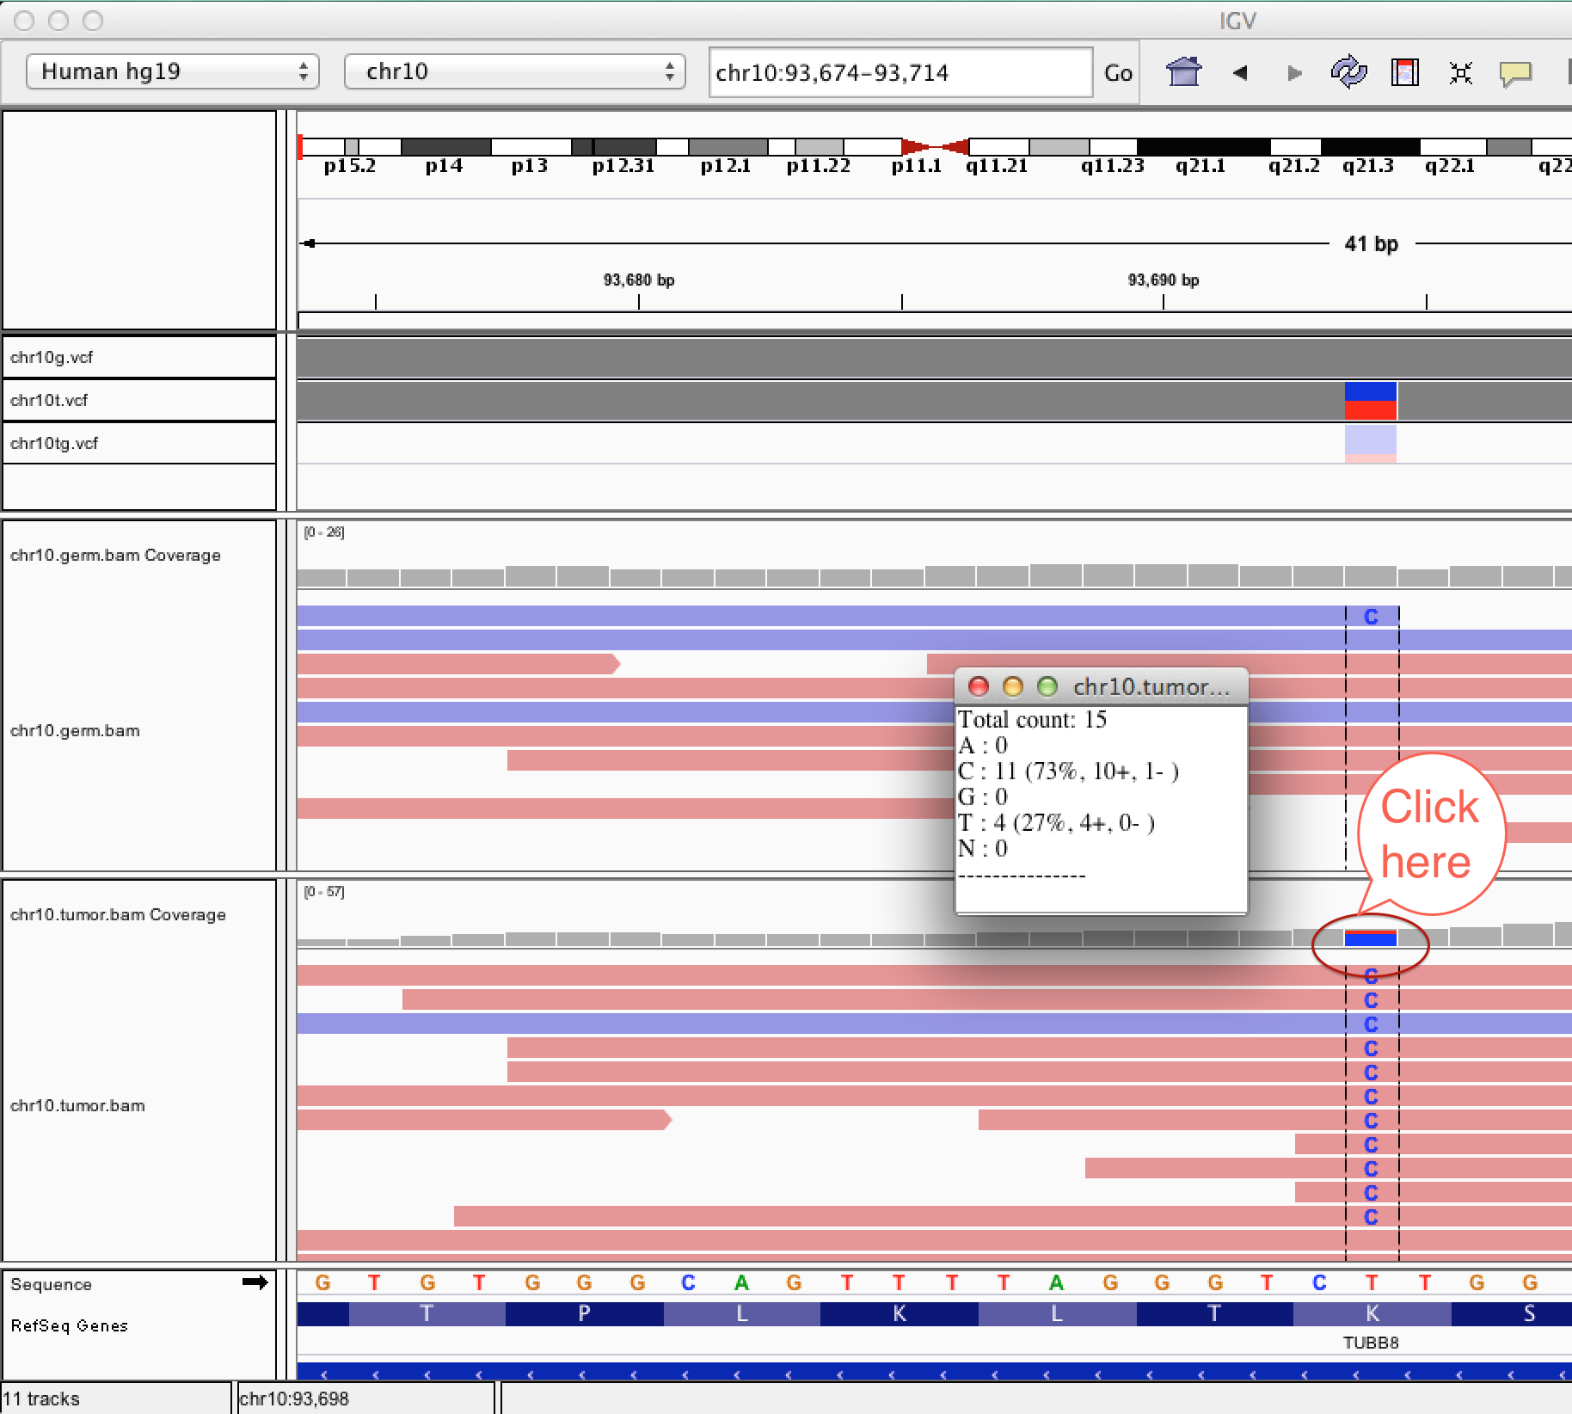Click the p14 cytoband on the ideogram
Screen dimensions: 1572x1414
pos(445,147)
